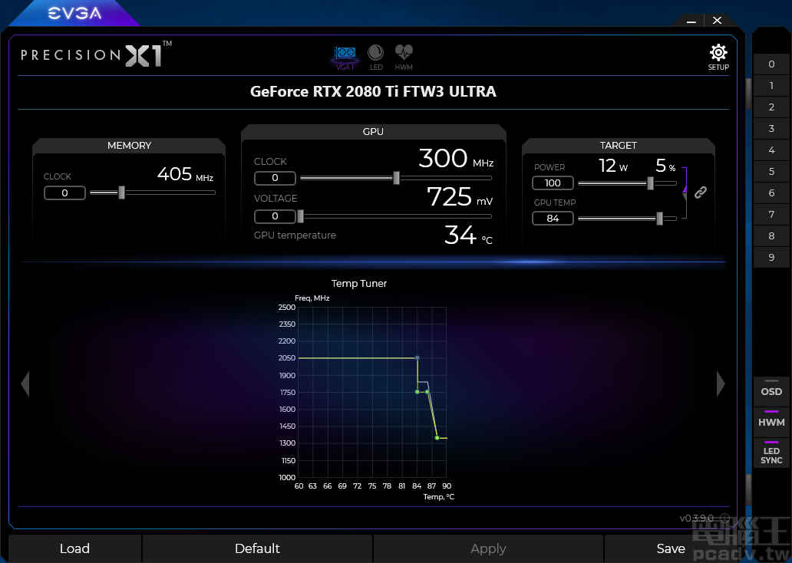Click the Temp Tuner heading
792x563 pixels.
pyautogui.click(x=359, y=283)
